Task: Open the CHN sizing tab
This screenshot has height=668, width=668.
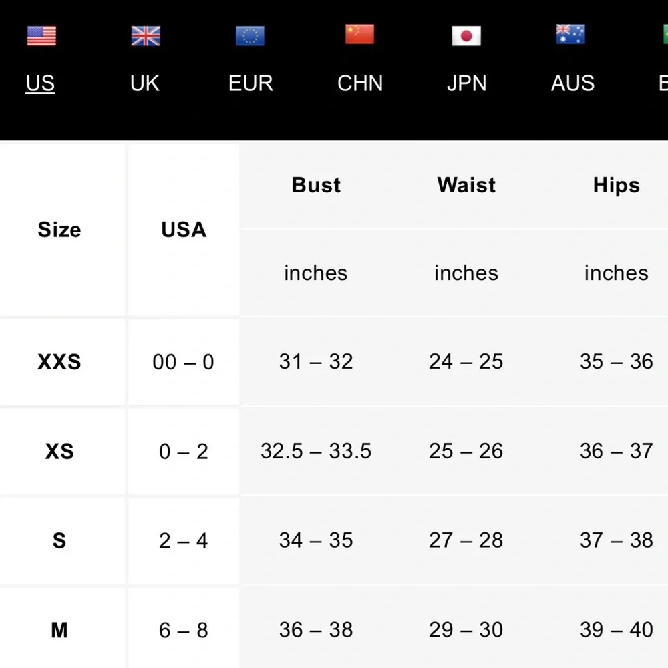Action: 360,83
